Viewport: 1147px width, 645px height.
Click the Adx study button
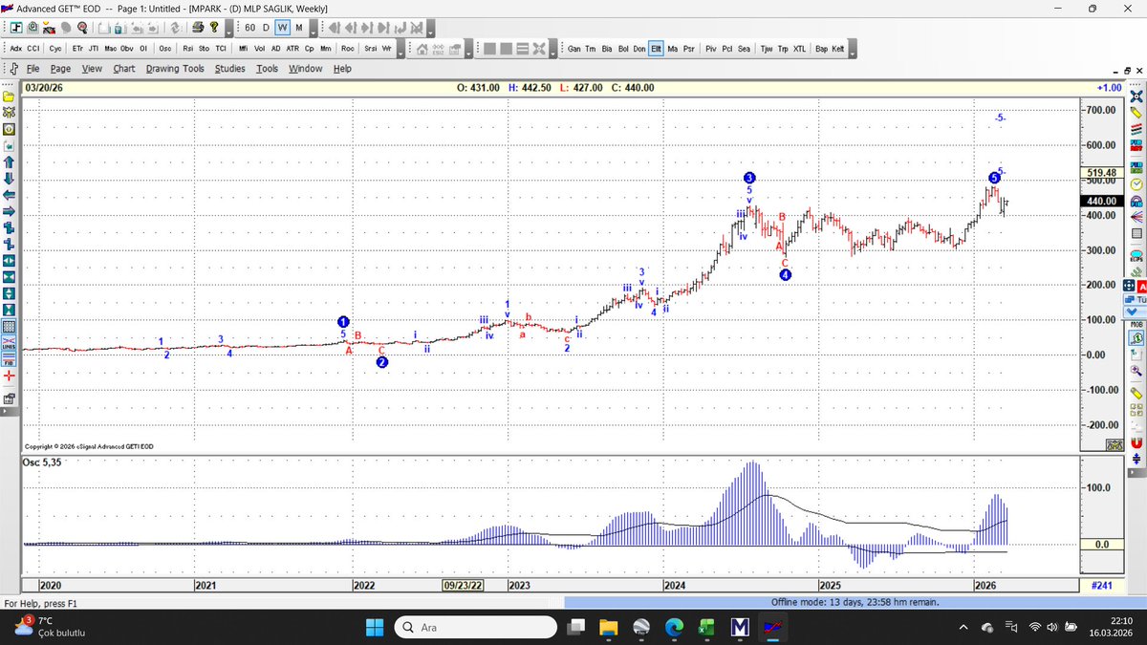pyautogui.click(x=16, y=48)
